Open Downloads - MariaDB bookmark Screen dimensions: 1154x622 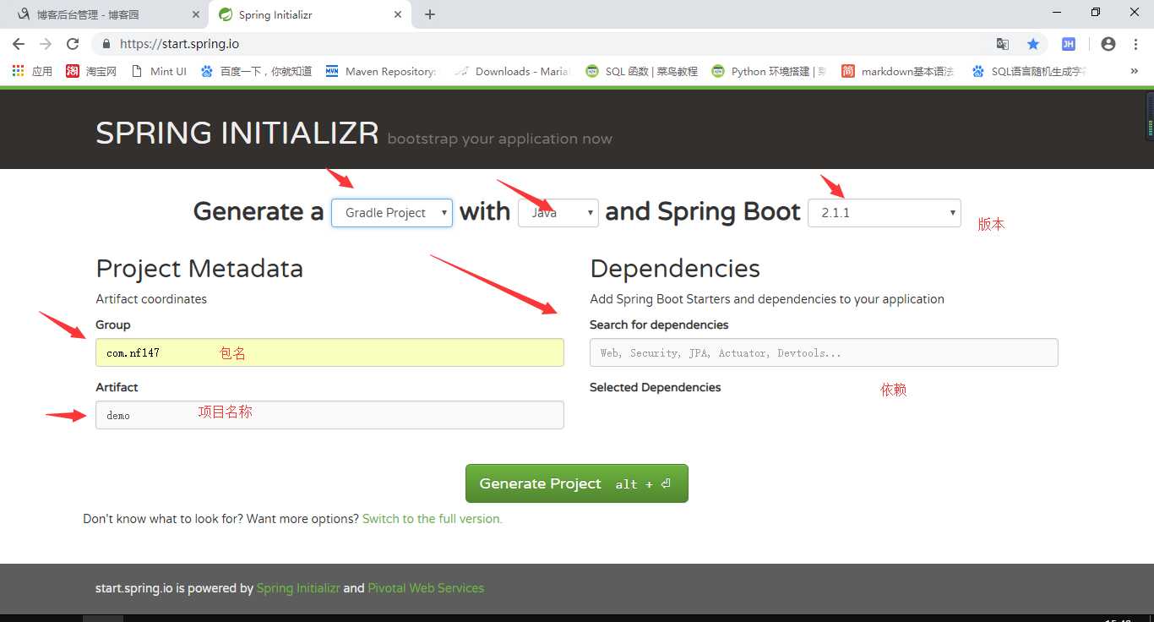click(x=512, y=71)
